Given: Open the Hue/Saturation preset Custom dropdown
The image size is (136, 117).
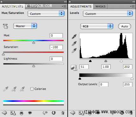Looking at the screenshot, I should [x=46, y=14].
